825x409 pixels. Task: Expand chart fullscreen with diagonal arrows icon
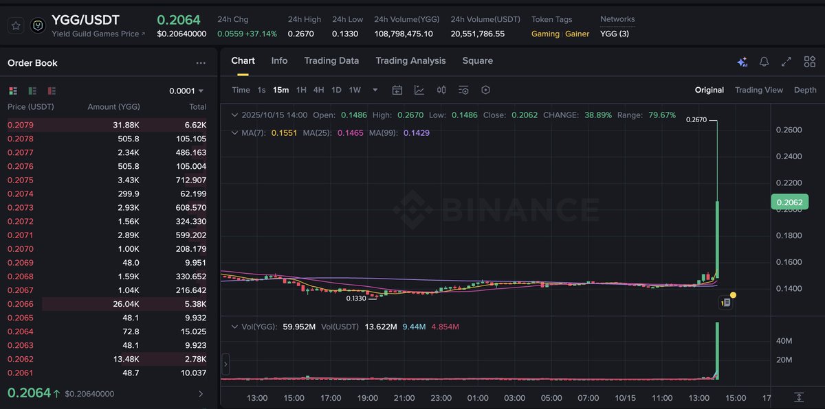pos(786,62)
